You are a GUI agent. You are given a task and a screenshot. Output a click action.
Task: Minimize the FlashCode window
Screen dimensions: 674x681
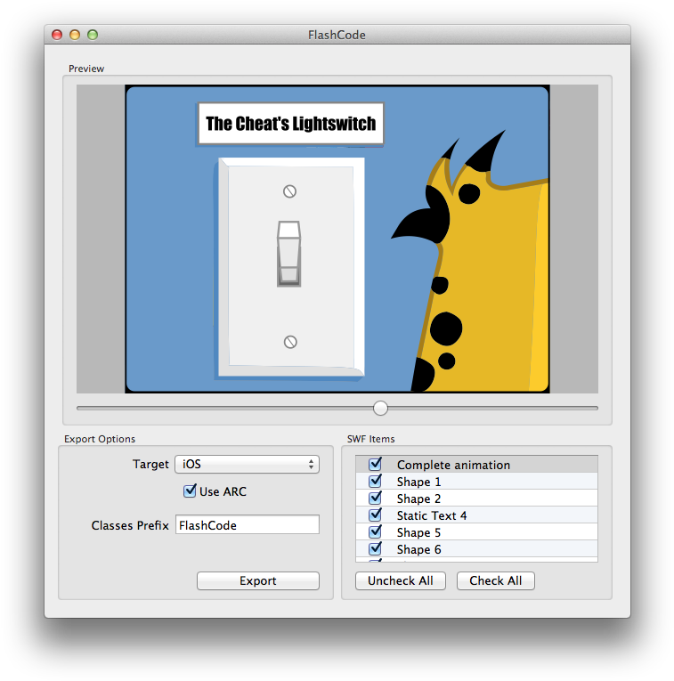(x=75, y=35)
